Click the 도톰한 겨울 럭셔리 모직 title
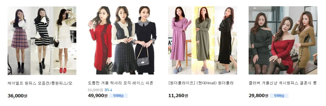Viewport: 326px width, 106px height. tap(121, 83)
